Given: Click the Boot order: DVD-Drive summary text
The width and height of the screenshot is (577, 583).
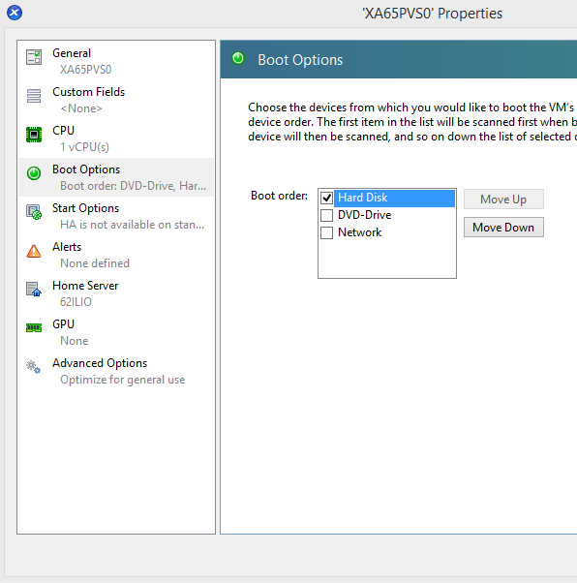Looking at the screenshot, I should click(x=133, y=186).
